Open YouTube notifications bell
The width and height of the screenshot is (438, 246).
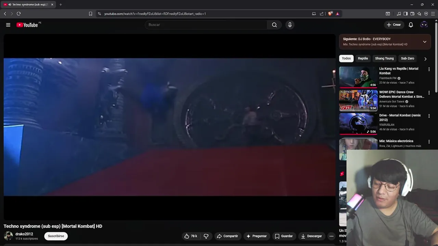coord(411,25)
